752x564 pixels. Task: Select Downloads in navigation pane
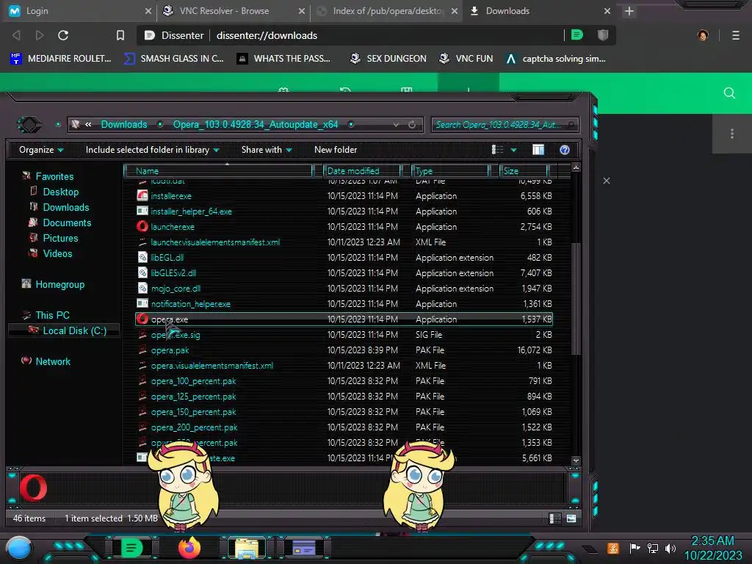point(65,207)
